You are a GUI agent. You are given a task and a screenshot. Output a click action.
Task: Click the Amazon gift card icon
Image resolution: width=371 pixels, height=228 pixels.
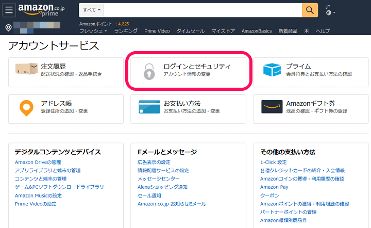272,107
